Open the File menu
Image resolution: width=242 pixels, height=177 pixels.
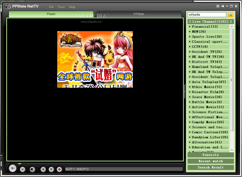[x=51, y=7]
